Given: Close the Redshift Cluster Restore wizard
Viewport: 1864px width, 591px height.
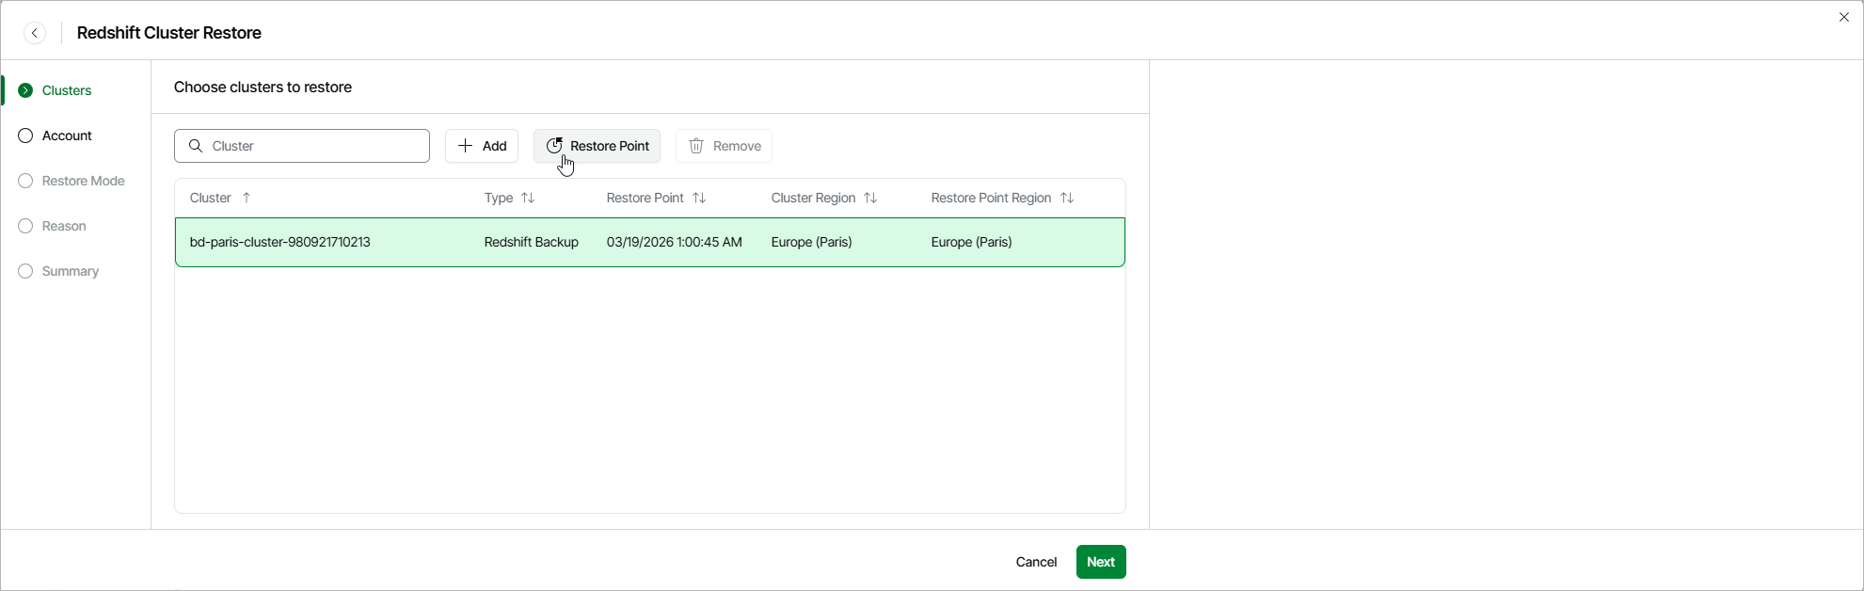Looking at the screenshot, I should click(x=1843, y=17).
